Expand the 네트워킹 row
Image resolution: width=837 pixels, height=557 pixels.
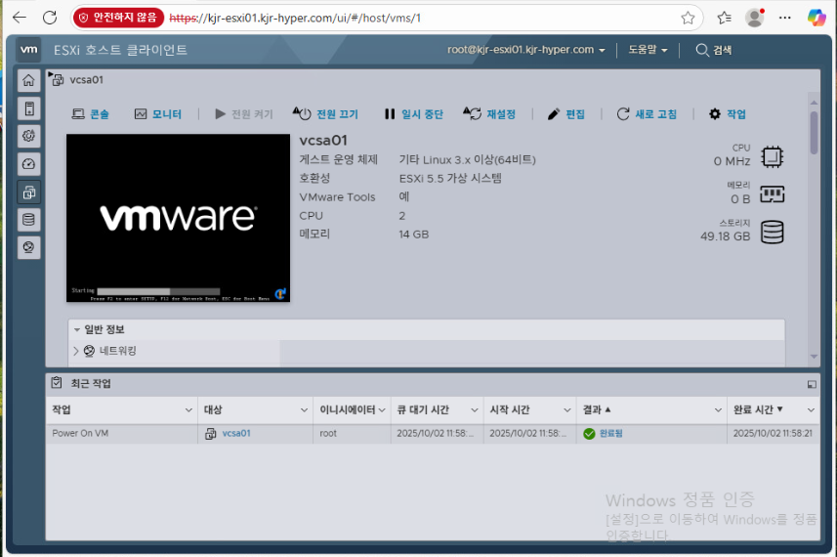point(76,351)
